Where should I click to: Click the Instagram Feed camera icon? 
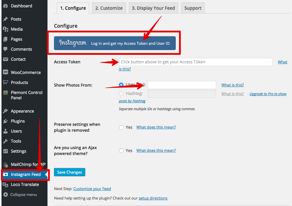click(5, 174)
